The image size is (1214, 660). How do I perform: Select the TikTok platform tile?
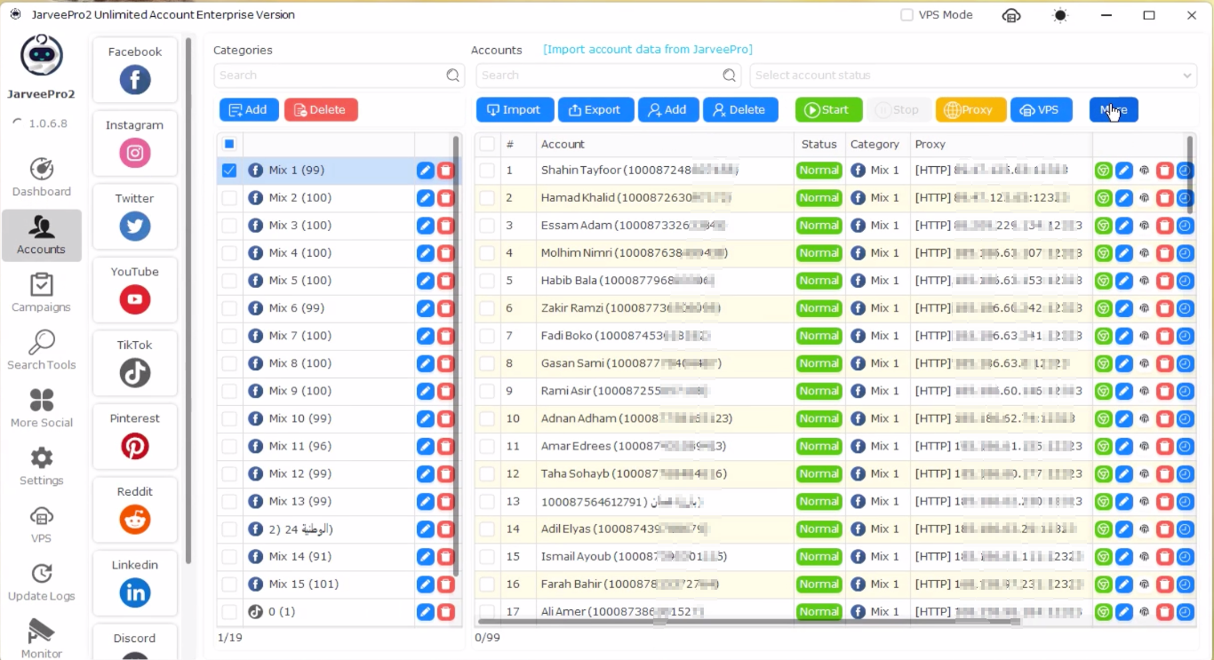tap(135, 363)
